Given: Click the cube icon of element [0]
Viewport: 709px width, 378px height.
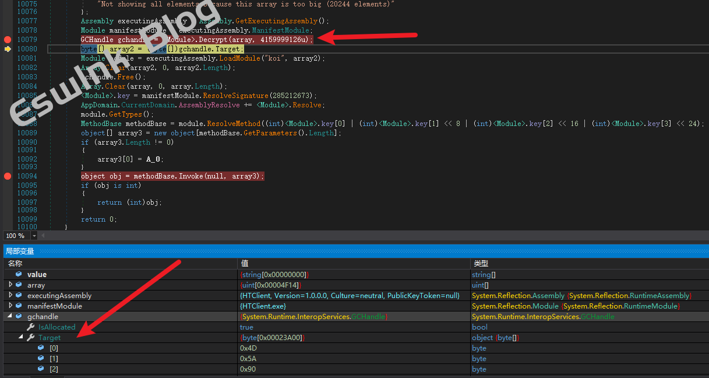Looking at the screenshot, I should pyautogui.click(x=41, y=348).
